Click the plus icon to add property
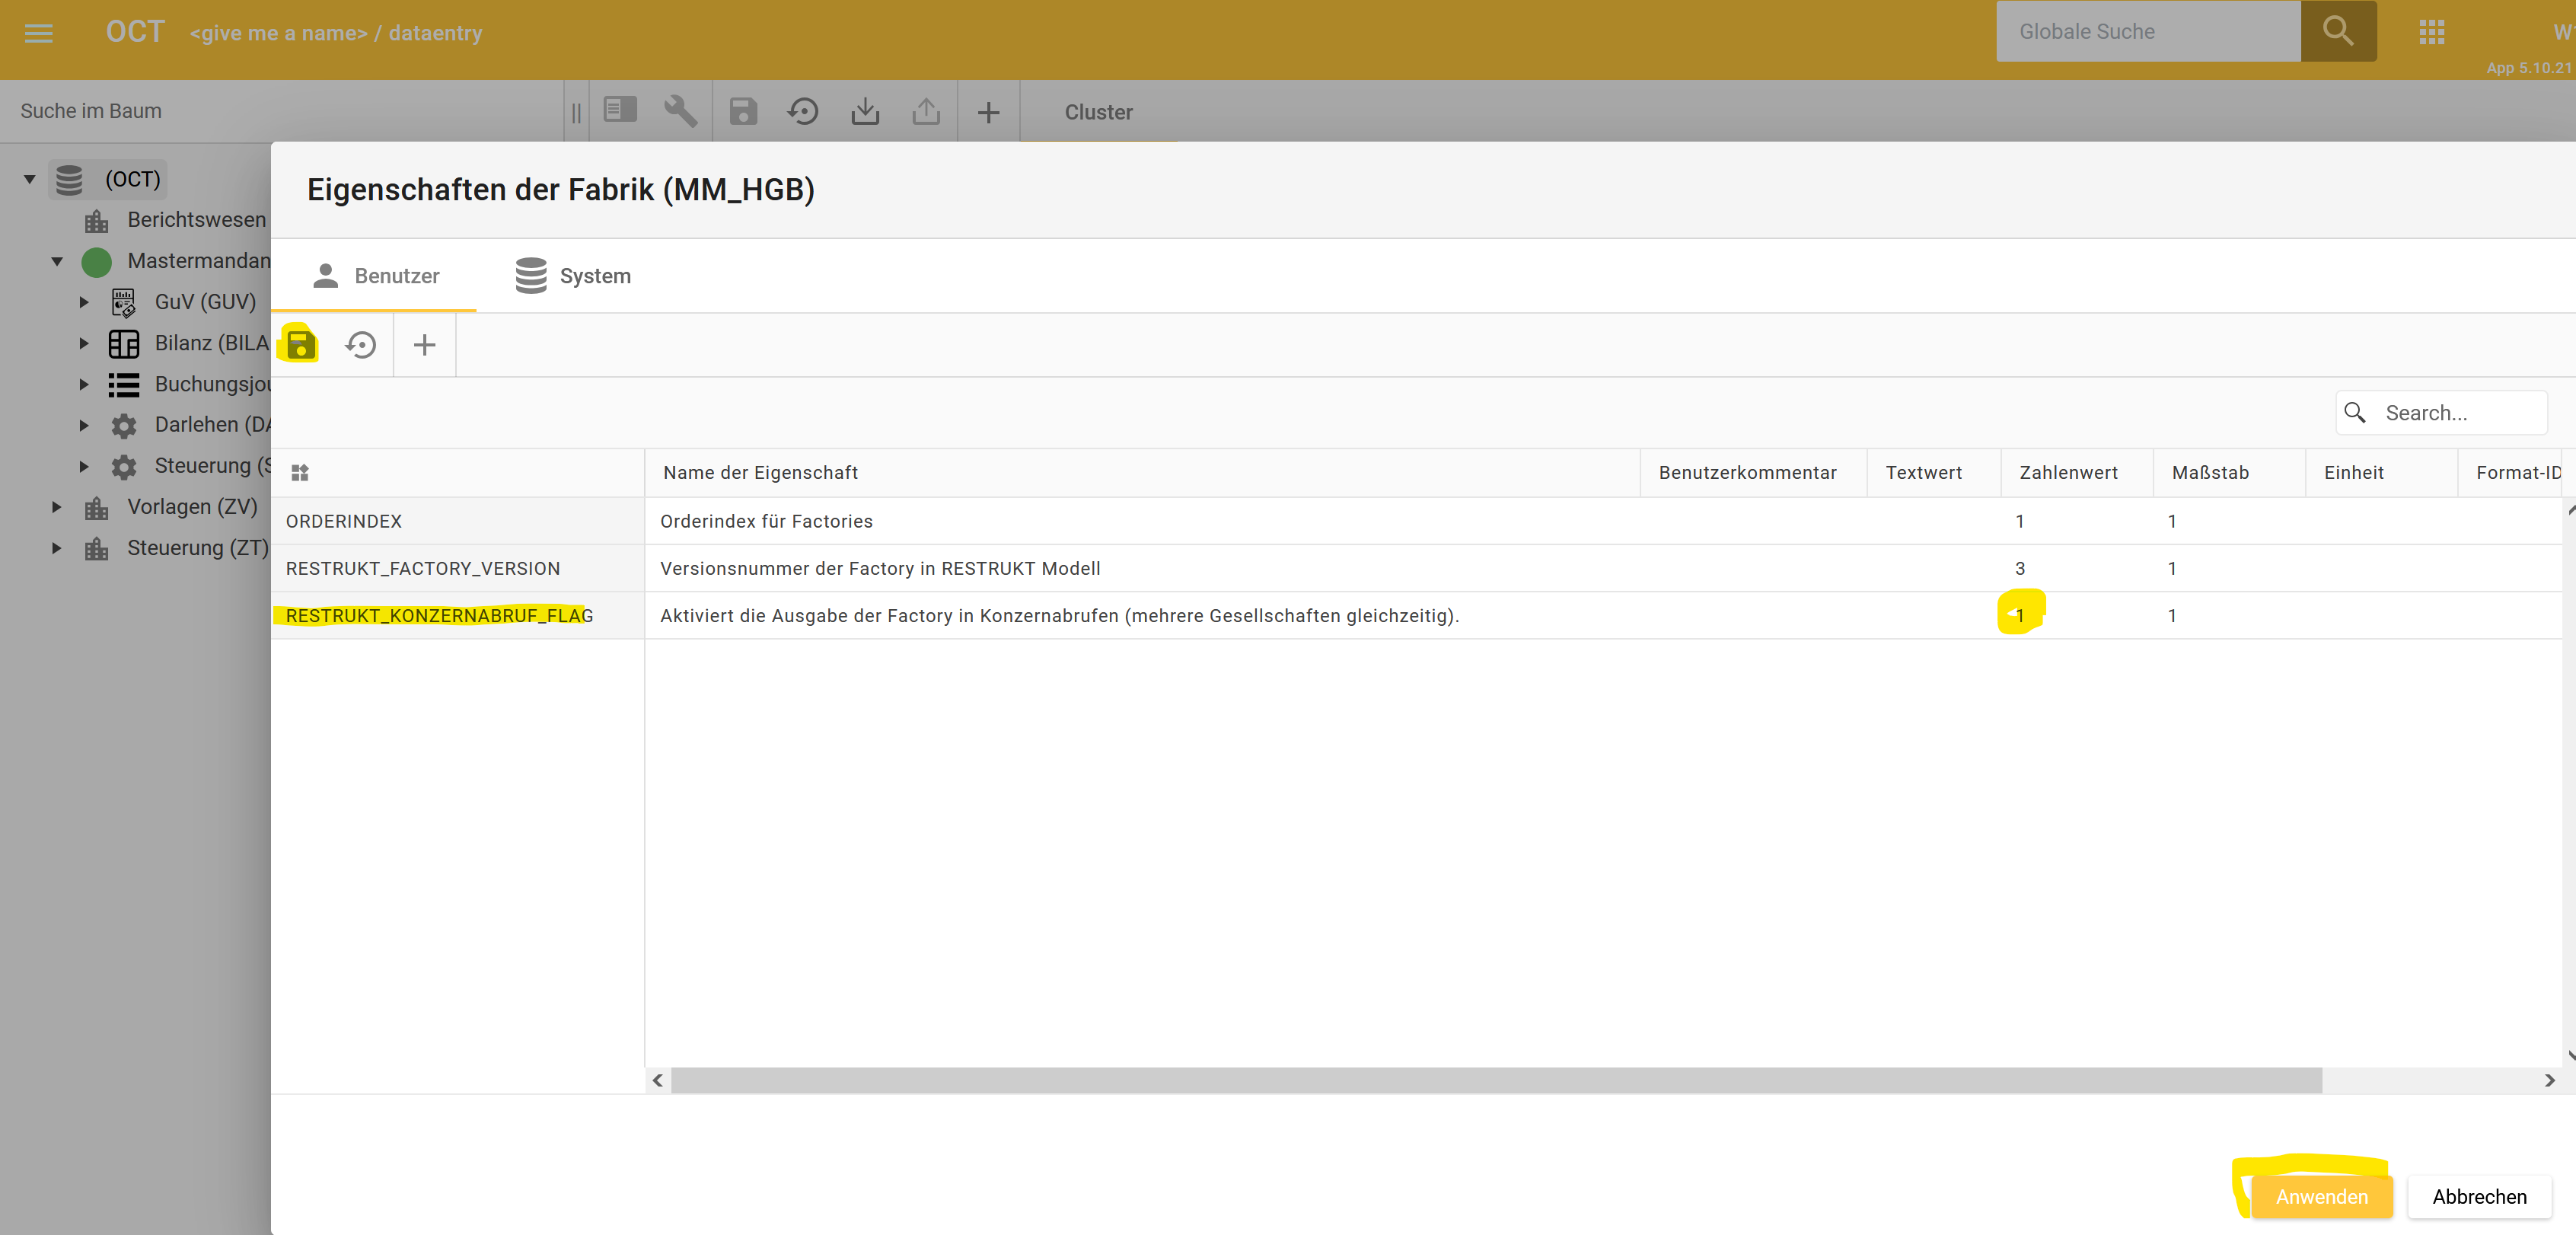2576x1235 pixels. click(x=424, y=345)
